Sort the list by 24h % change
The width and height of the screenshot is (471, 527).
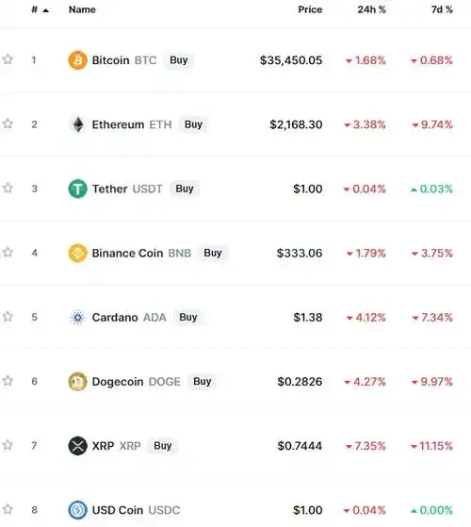[x=371, y=9]
